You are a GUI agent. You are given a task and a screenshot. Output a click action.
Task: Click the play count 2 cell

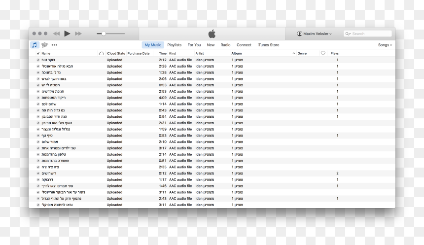337,174
